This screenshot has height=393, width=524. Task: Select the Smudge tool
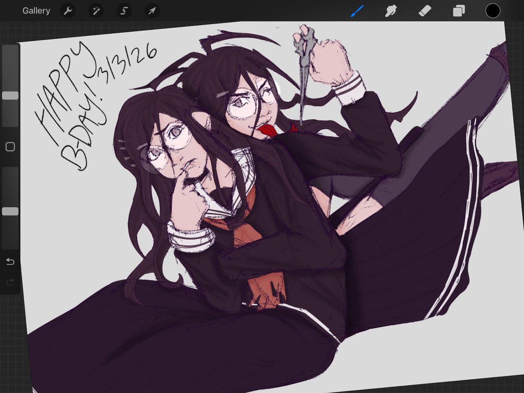click(390, 11)
